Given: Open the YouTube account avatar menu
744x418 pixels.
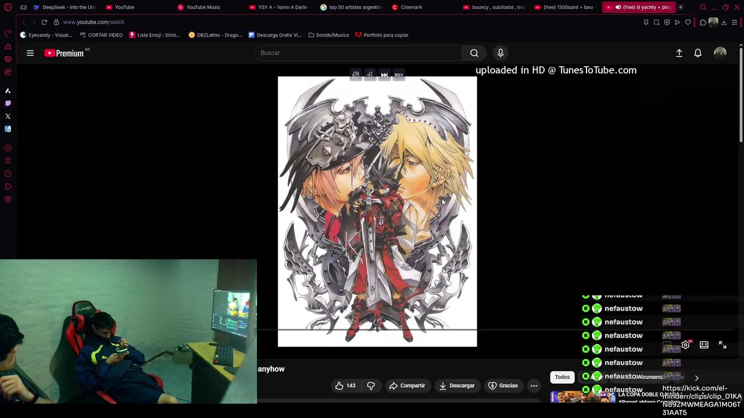Looking at the screenshot, I should 720,53.
